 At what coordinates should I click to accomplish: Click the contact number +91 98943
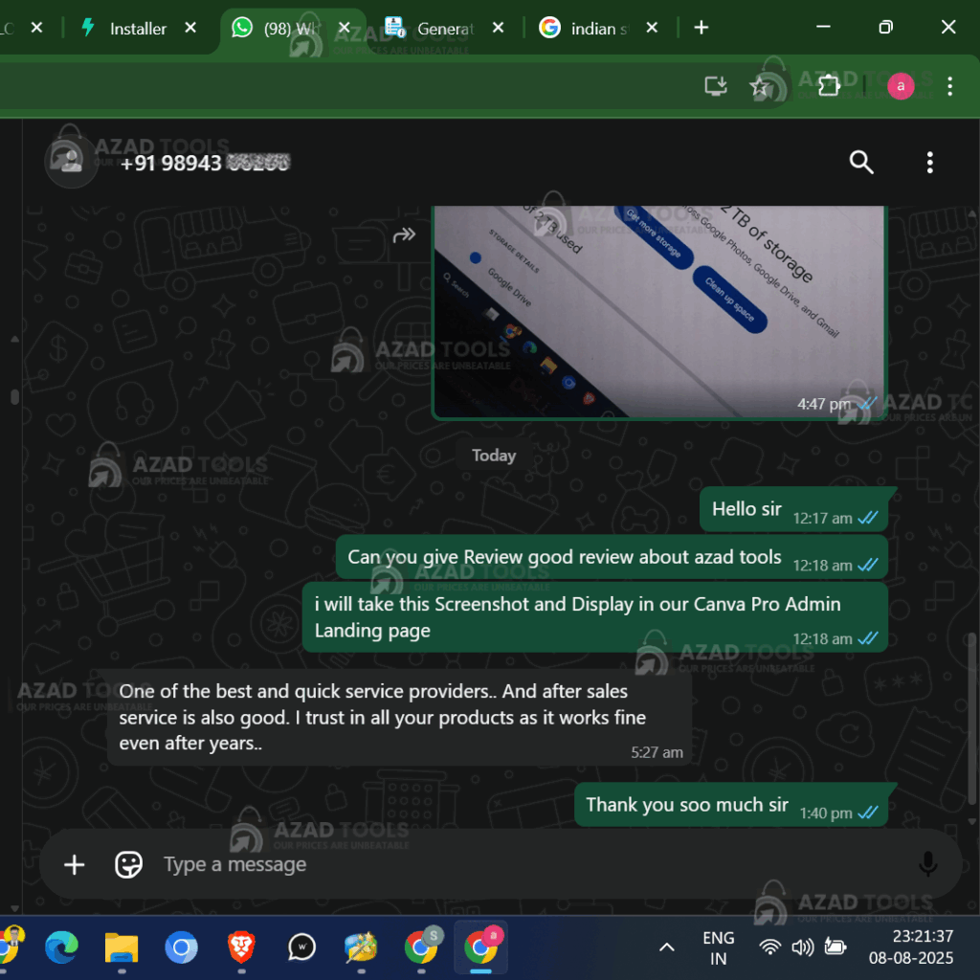[205, 163]
